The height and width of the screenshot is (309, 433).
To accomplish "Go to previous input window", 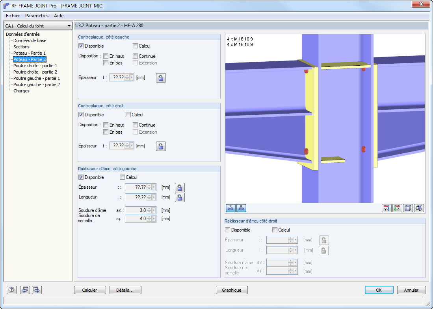I will coord(25,290).
